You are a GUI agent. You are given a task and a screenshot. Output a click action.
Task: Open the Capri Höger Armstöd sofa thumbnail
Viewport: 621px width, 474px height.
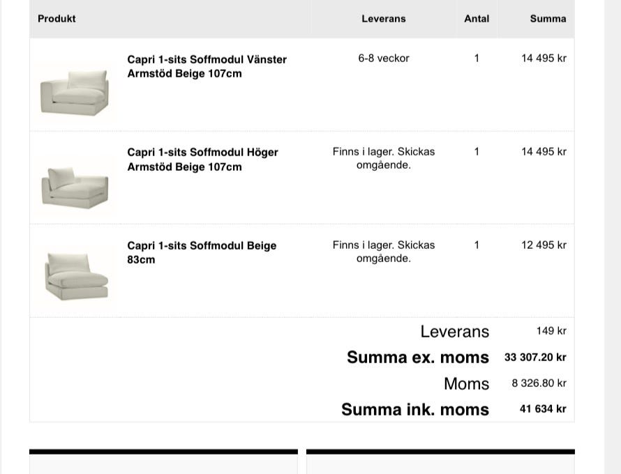pos(75,186)
